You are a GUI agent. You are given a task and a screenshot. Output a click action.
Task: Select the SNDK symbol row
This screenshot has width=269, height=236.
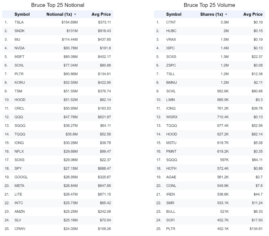[x=58, y=31]
